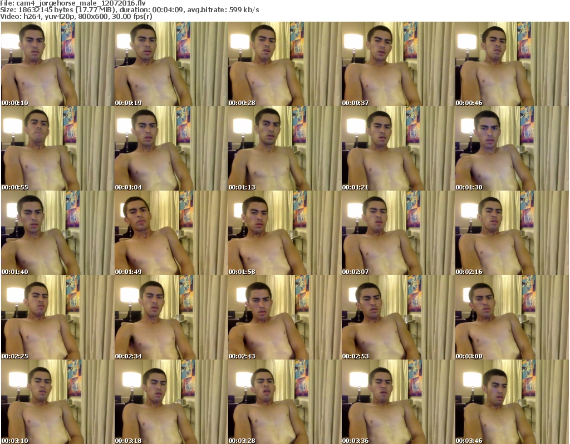Click the size text 18632145 bytes
The image size is (570, 444).
(45, 10)
